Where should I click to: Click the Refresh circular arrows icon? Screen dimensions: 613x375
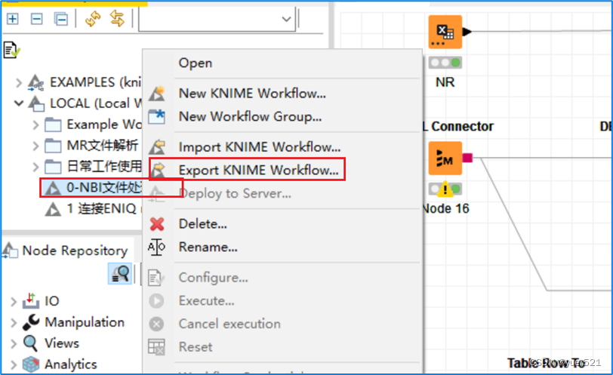coord(93,19)
